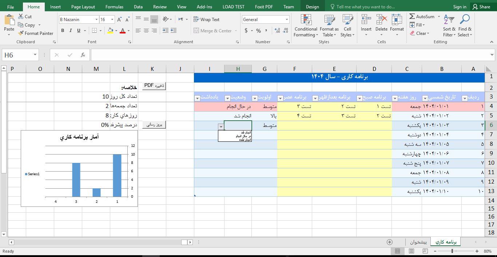Apply the red Font Color
The width and height of the screenshot is (497, 257).
pyautogui.click(x=123, y=31)
